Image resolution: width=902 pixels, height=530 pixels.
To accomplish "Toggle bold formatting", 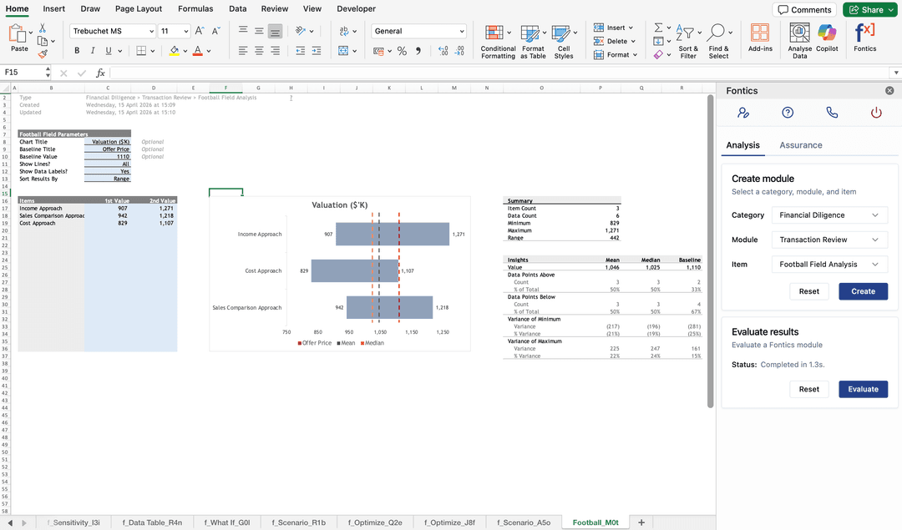I will (77, 51).
